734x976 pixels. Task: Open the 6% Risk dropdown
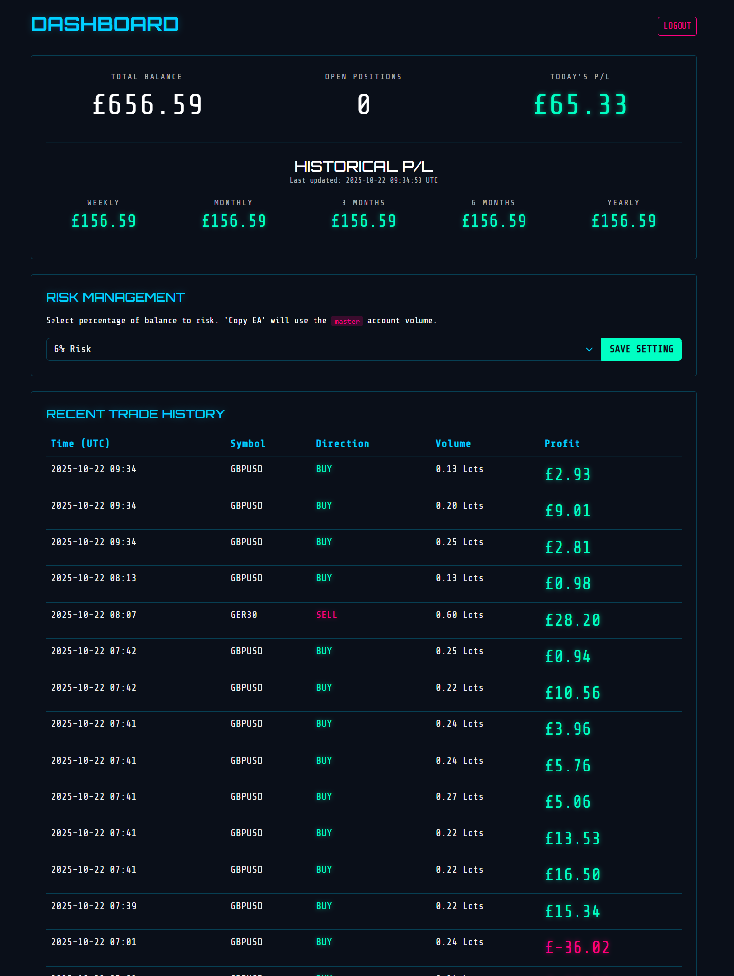click(x=317, y=349)
